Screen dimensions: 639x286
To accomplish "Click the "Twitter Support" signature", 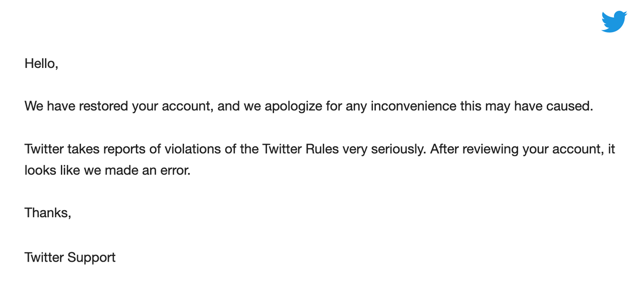I will [x=70, y=258].
